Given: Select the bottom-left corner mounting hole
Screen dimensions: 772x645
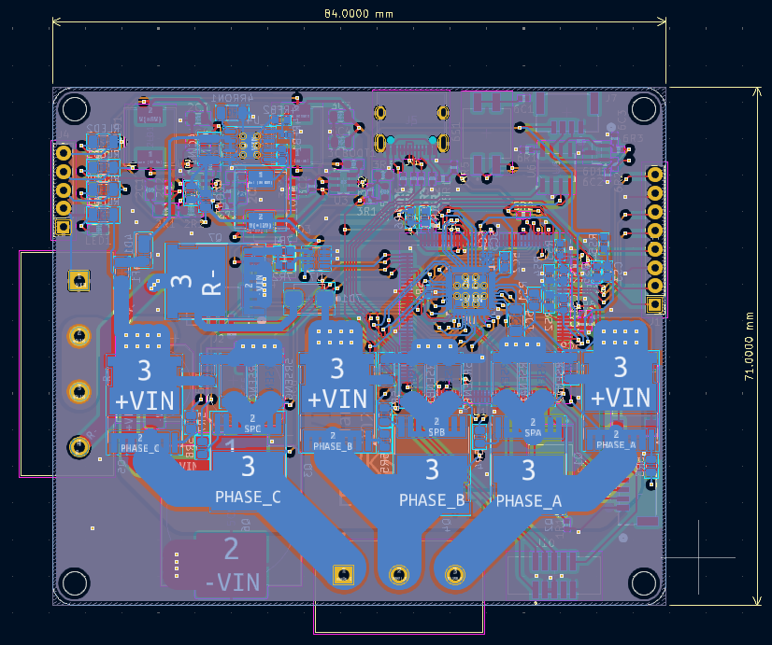Looking at the screenshot, I should tap(74, 584).
